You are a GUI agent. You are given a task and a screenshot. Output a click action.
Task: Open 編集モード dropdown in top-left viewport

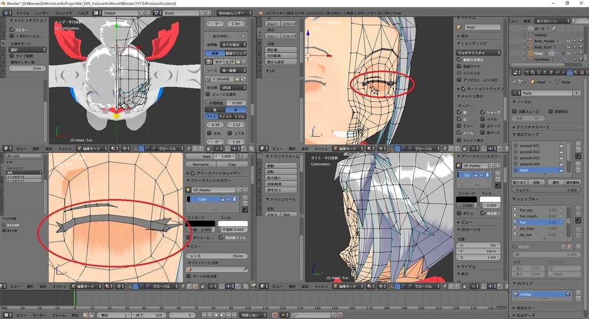coord(91,149)
